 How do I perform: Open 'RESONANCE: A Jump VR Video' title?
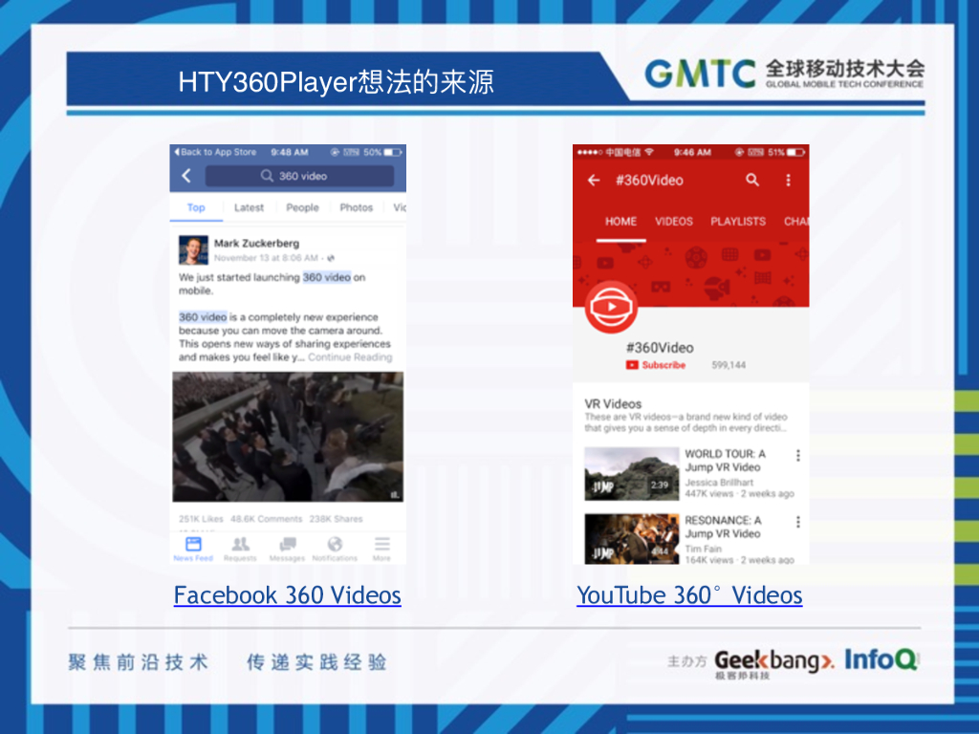723,527
